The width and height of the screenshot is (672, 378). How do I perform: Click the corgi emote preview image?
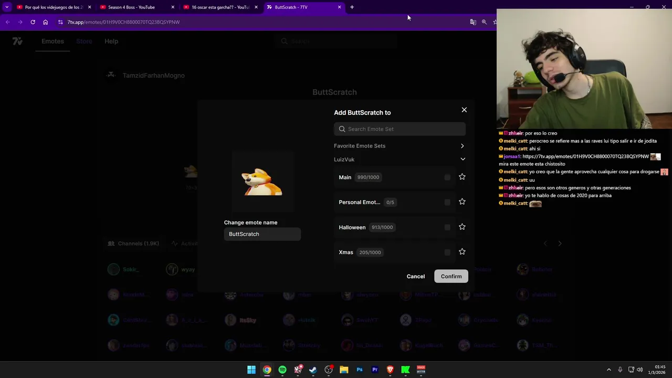262,182
